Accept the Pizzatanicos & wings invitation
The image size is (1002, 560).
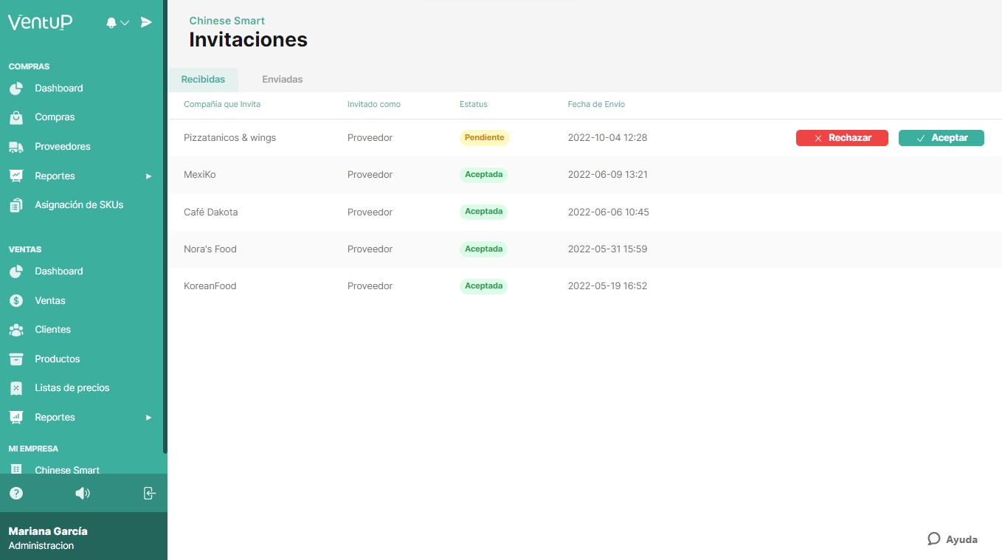coord(941,138)
